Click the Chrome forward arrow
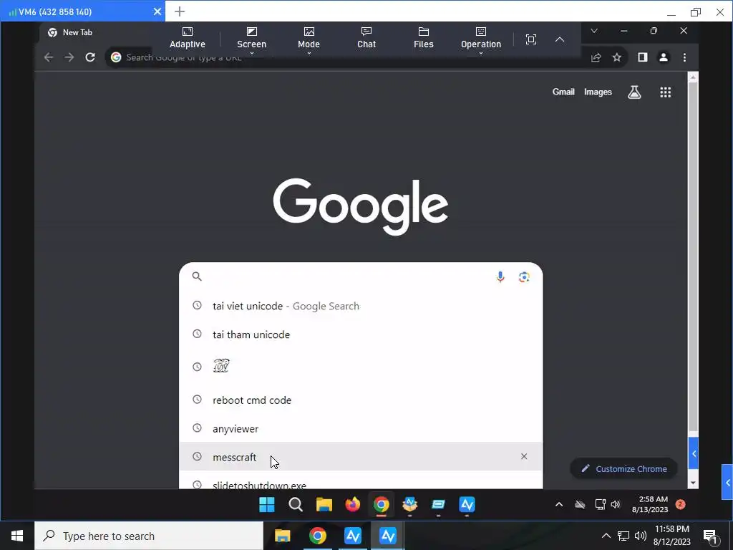733x550 pixels. (69, 57)
